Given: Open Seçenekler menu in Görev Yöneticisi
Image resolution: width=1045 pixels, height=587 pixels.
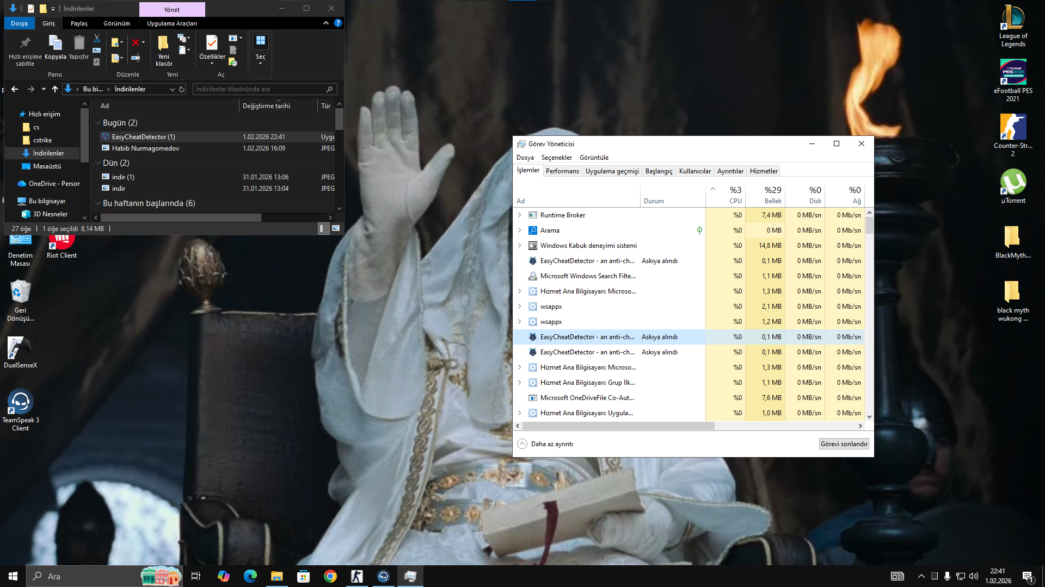Looking at the screenshot, I should pyautogui.click(x=556, y=158).
